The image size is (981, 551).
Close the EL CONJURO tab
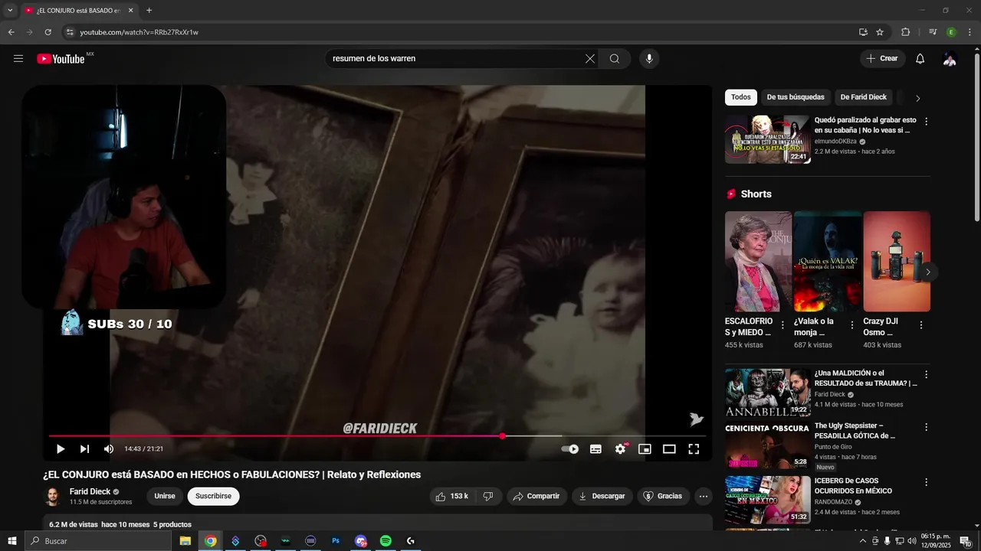130,11
